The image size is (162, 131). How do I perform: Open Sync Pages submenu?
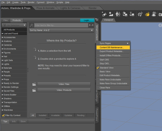pyautogui.click(x=113, y=43)
